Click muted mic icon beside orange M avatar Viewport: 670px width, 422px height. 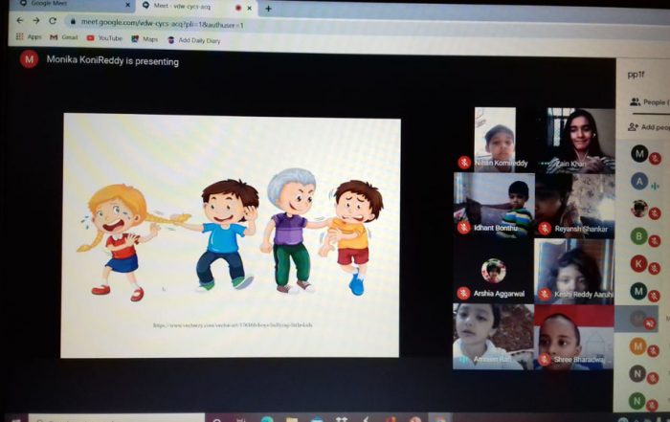pos(654,350)
